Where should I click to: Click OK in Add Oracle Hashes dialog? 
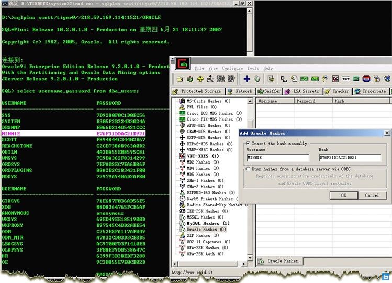(x=344, y=195)
